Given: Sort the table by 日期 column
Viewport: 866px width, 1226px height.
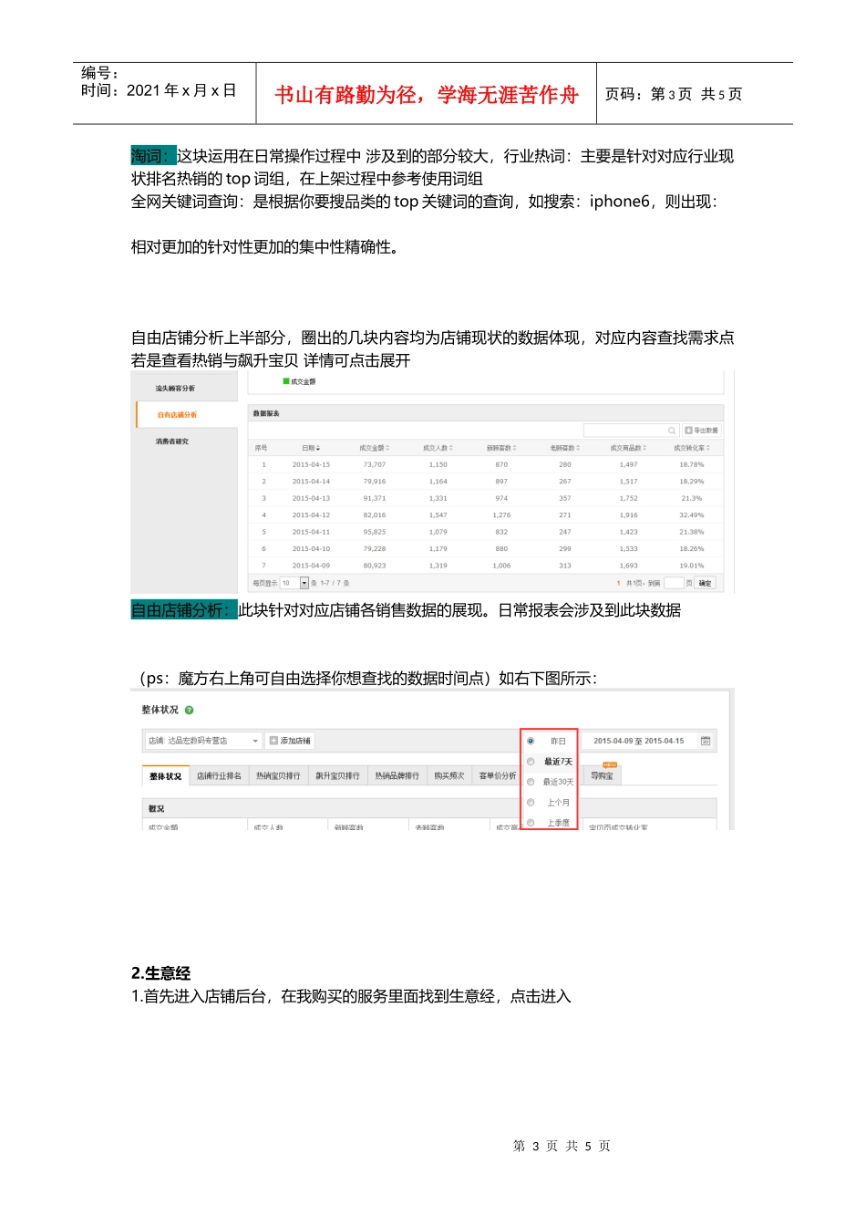Looking at the screenshot, I should pos(311,448).
